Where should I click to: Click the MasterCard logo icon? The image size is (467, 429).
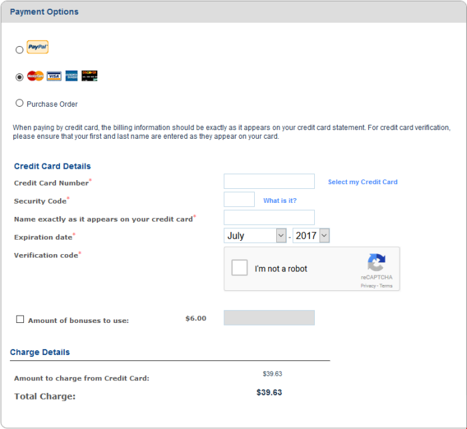coord(35,76)
